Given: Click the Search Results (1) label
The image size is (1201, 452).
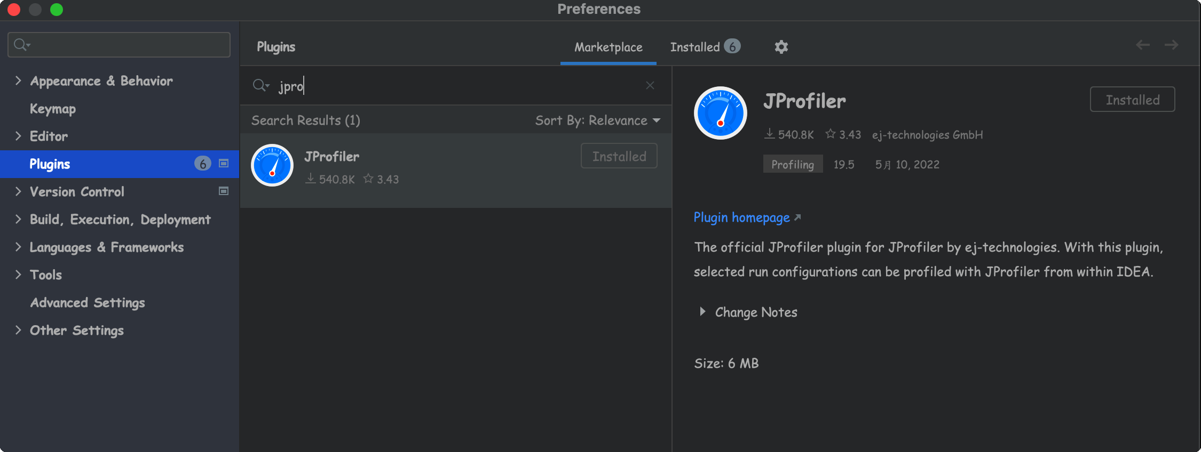Looking at the screenshot, I should [x=306, y=120].
